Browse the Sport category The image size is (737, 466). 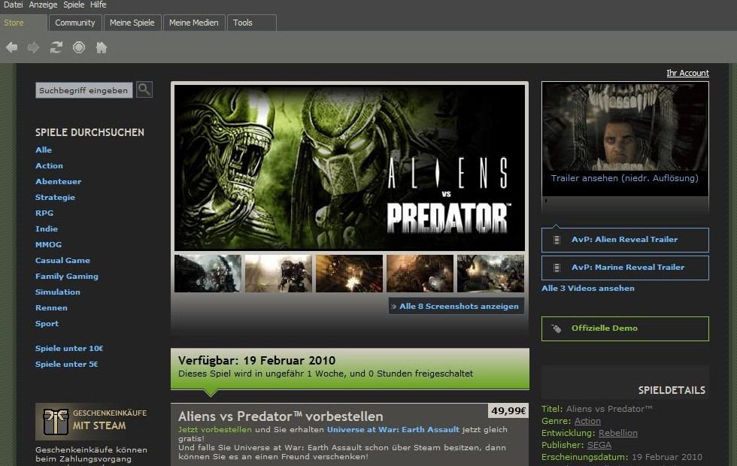click(x=47, y=324)
